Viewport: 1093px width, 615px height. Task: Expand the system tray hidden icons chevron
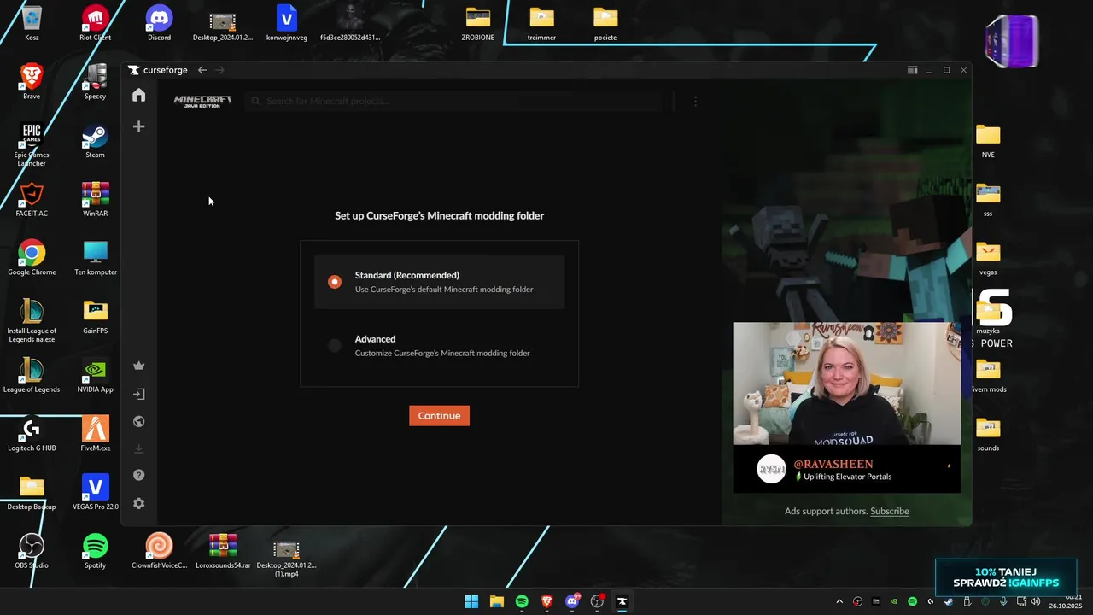839,601
